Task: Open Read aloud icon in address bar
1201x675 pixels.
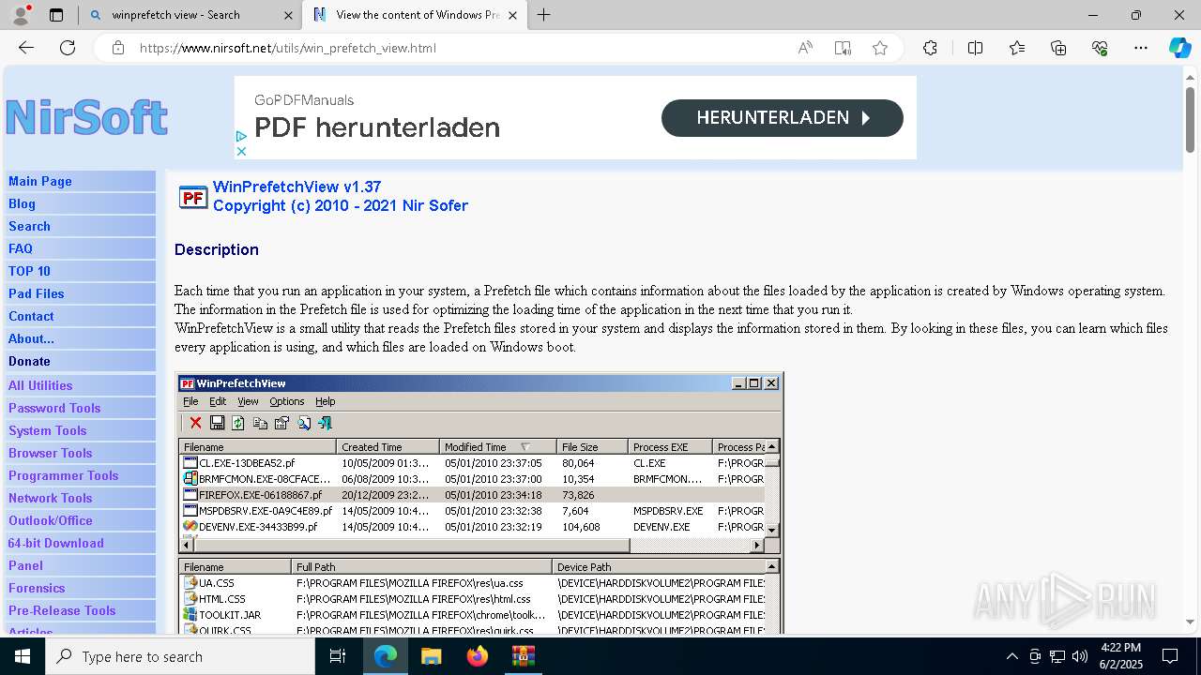Action: 805,48
